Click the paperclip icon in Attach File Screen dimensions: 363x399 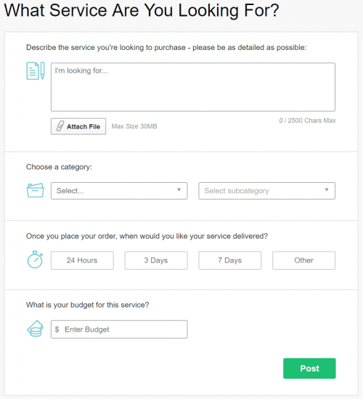click(x=60, y=126)
